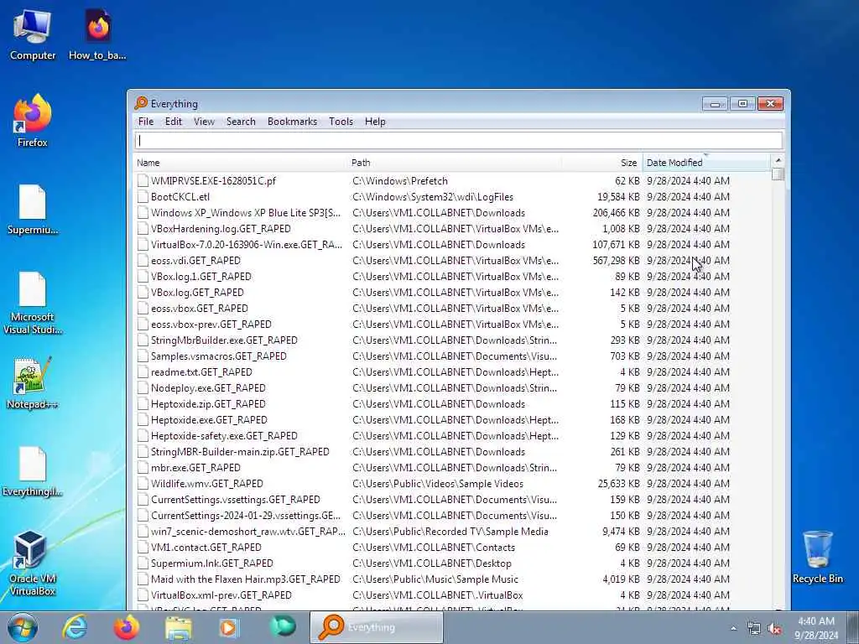Select the Firefox desktop shortcut
The width and height of the screenshot is (859, 644).
[x=33, y=121]
